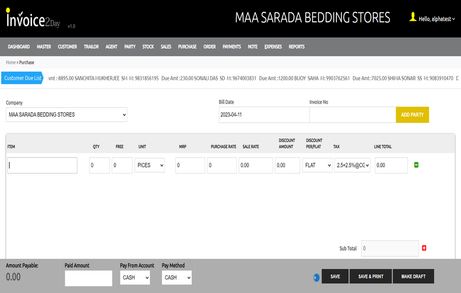Focus the Sale Rate field
Image resolution: width=461 pixels, height=293 pixels.
(x=256, y=165)
